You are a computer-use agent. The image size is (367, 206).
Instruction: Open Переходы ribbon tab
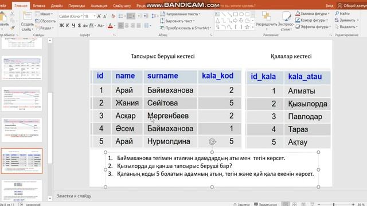click(76, 6)
